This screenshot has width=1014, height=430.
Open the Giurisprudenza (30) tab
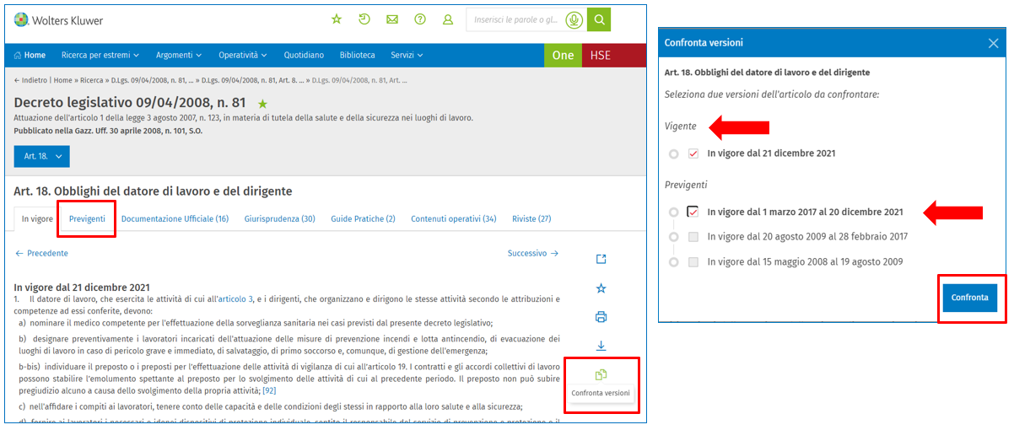point(279,219)
